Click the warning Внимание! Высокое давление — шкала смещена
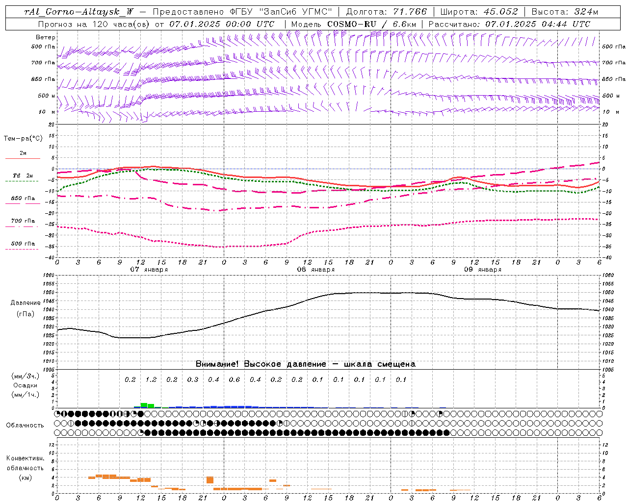Screen dimensions: 628x502 tap(306, 364)
